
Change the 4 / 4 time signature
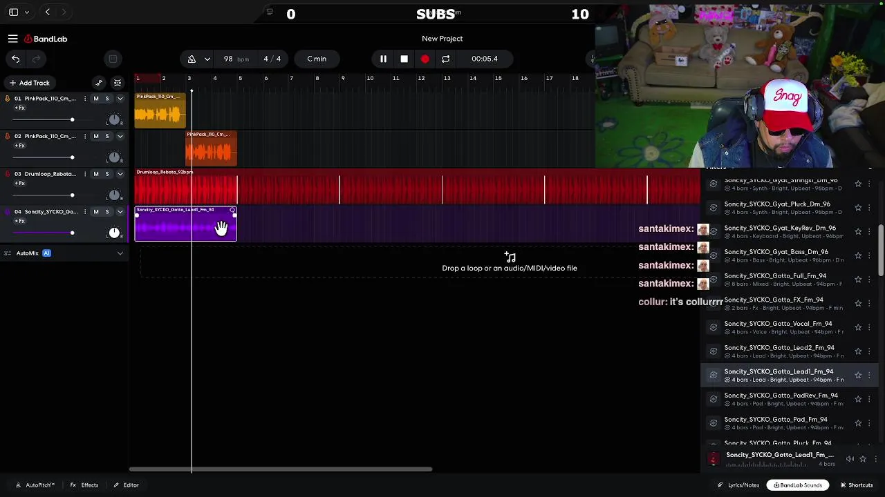272,59
